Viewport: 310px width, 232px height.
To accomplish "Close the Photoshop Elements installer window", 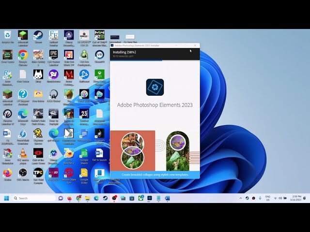I will pyautogui.click(x=195, y=45).
